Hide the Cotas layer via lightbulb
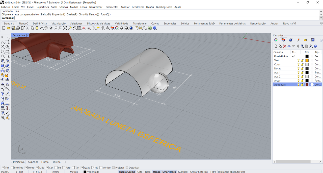This screenshot has width=323, height=173. [298, 64]
